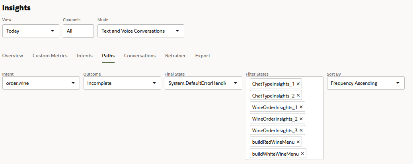The image size is (413, 164).
Task: Switch to the Overview tab
Action: 13,56
